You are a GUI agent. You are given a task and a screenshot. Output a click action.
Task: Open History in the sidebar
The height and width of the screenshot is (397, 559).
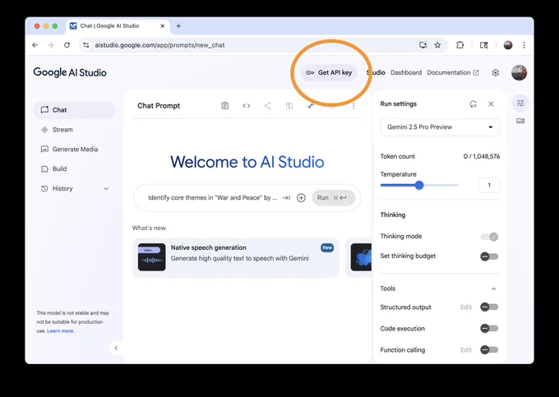point(74,188)
